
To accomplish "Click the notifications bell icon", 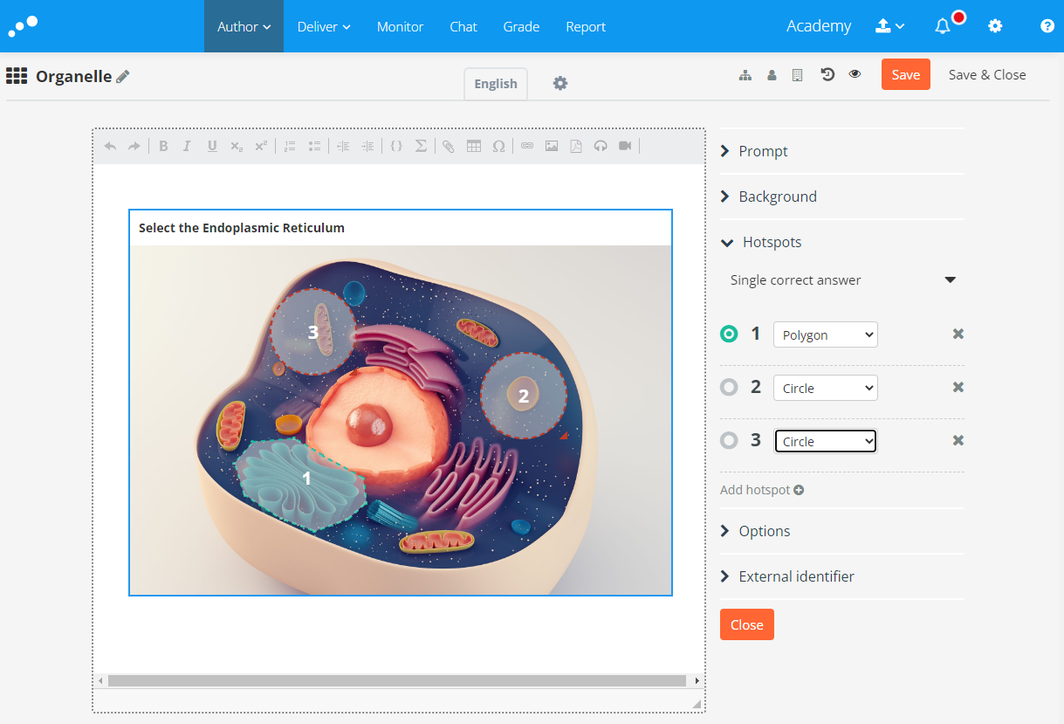I will (943, 27).
